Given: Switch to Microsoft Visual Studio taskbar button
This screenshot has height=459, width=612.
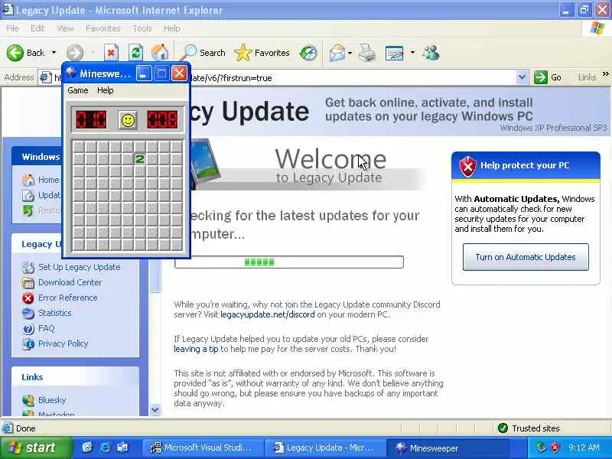Looking at the screenshot, I should click(x=202, y=448).
